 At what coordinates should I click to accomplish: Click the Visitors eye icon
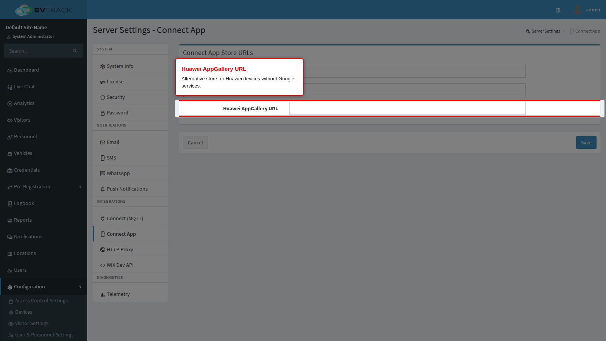(10, 120)
